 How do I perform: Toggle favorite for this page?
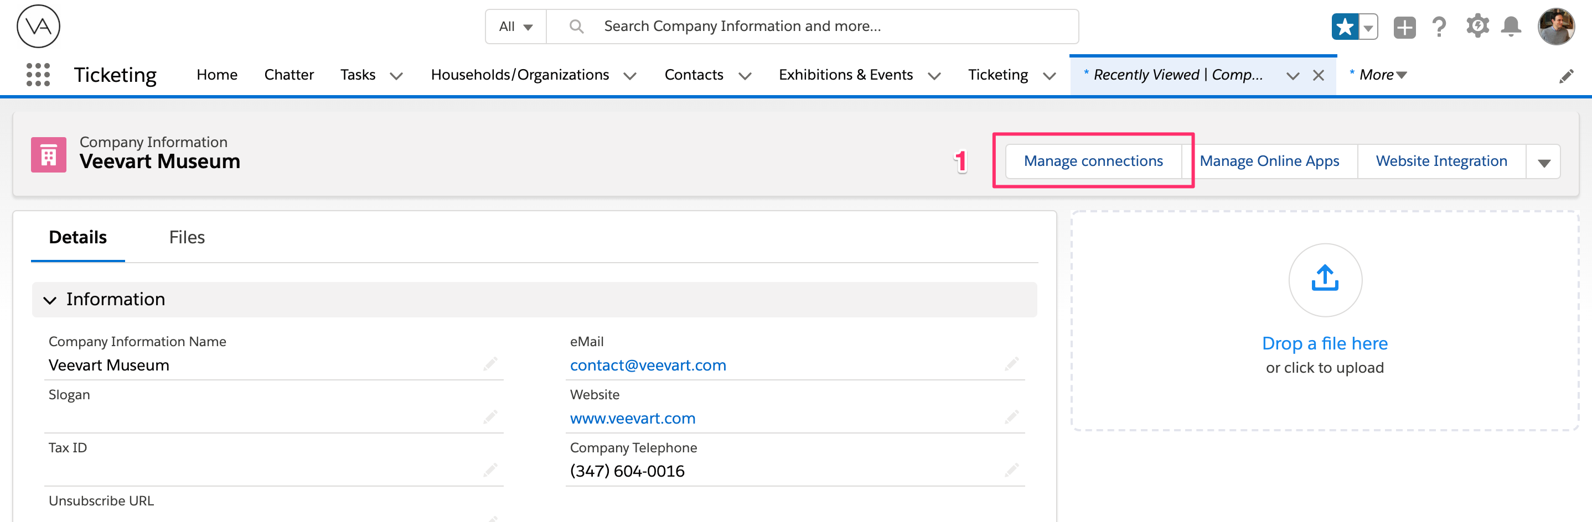click(x=1346, y=26)
